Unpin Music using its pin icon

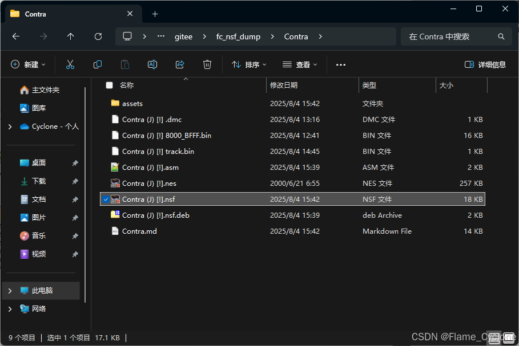point(75,235)
